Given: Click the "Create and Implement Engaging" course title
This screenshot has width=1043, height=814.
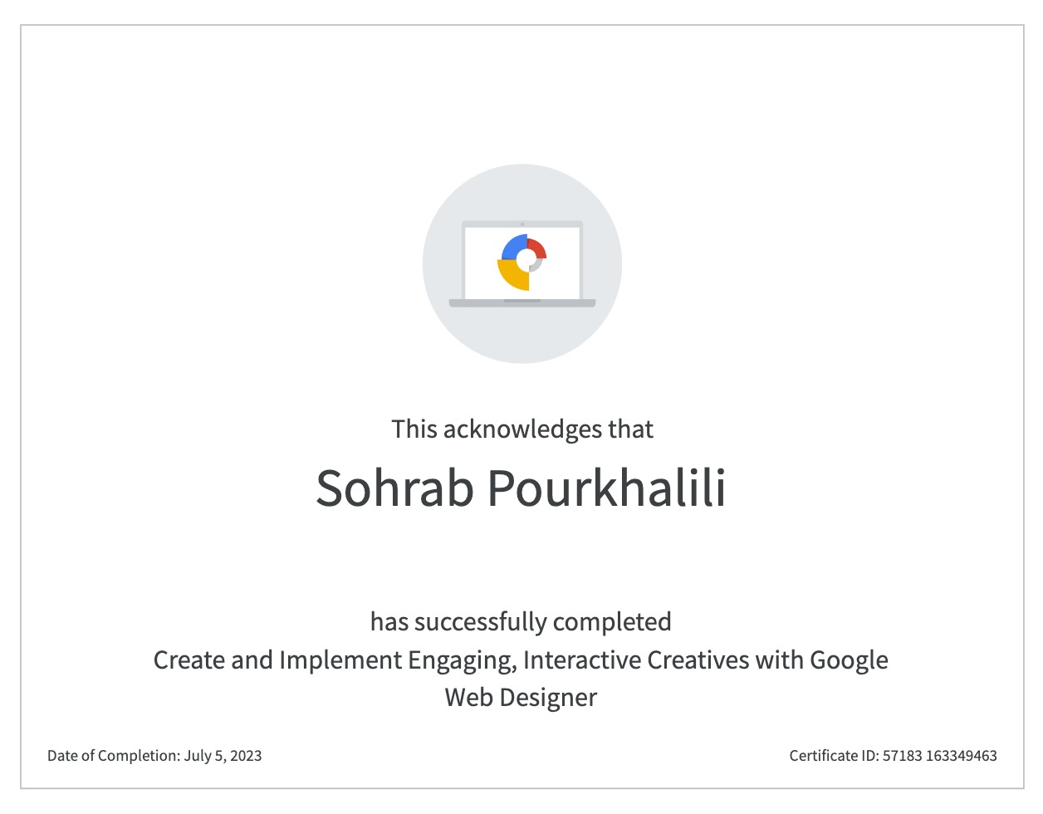Looking at the screenshot, I should point(332,660).
